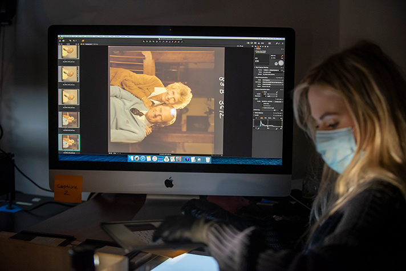Open Finder from the Dock
Image resolution: width=406 pixels, height=271 pixels.
click(x=131, y=159)
